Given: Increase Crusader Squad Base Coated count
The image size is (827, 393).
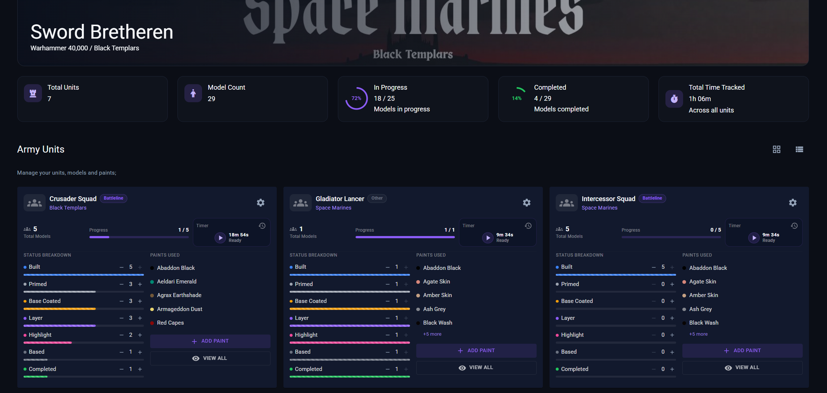Looking at the screenshot, I should (x=140, y=301).
